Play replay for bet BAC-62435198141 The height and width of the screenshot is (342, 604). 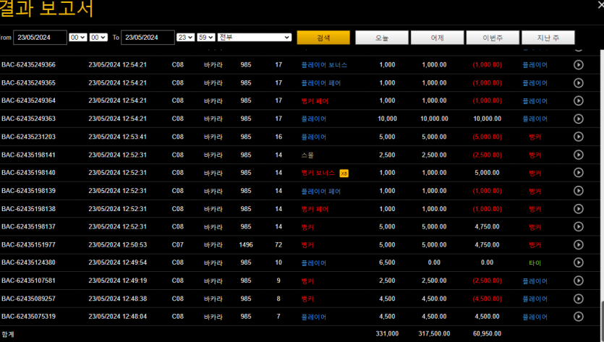(x=578, y=155)
